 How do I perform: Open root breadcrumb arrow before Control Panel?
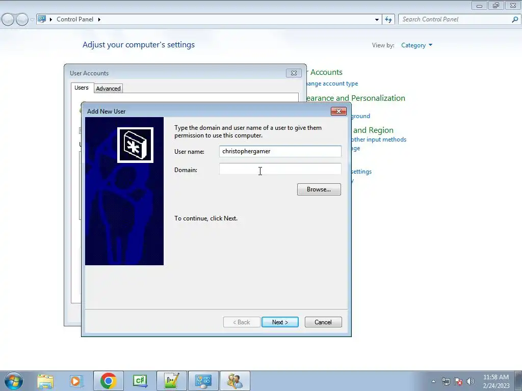coord(51,19)
